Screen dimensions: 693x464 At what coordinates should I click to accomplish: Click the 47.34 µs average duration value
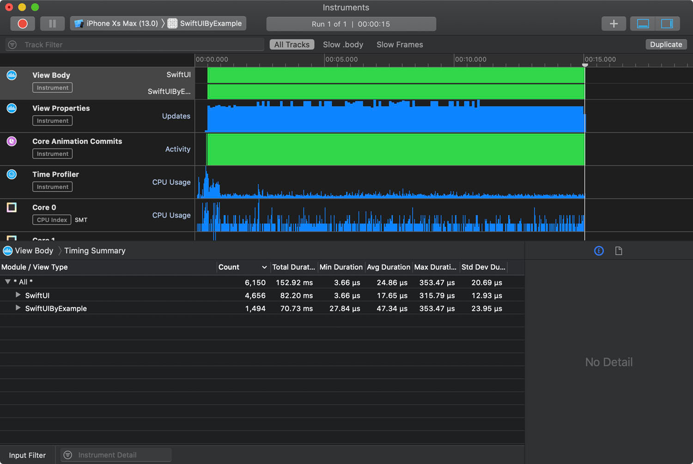click(392, 308)
